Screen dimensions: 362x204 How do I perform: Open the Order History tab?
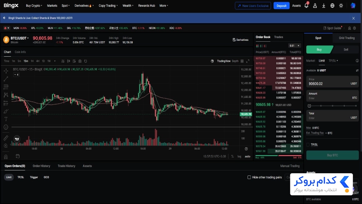click(41, 166)
